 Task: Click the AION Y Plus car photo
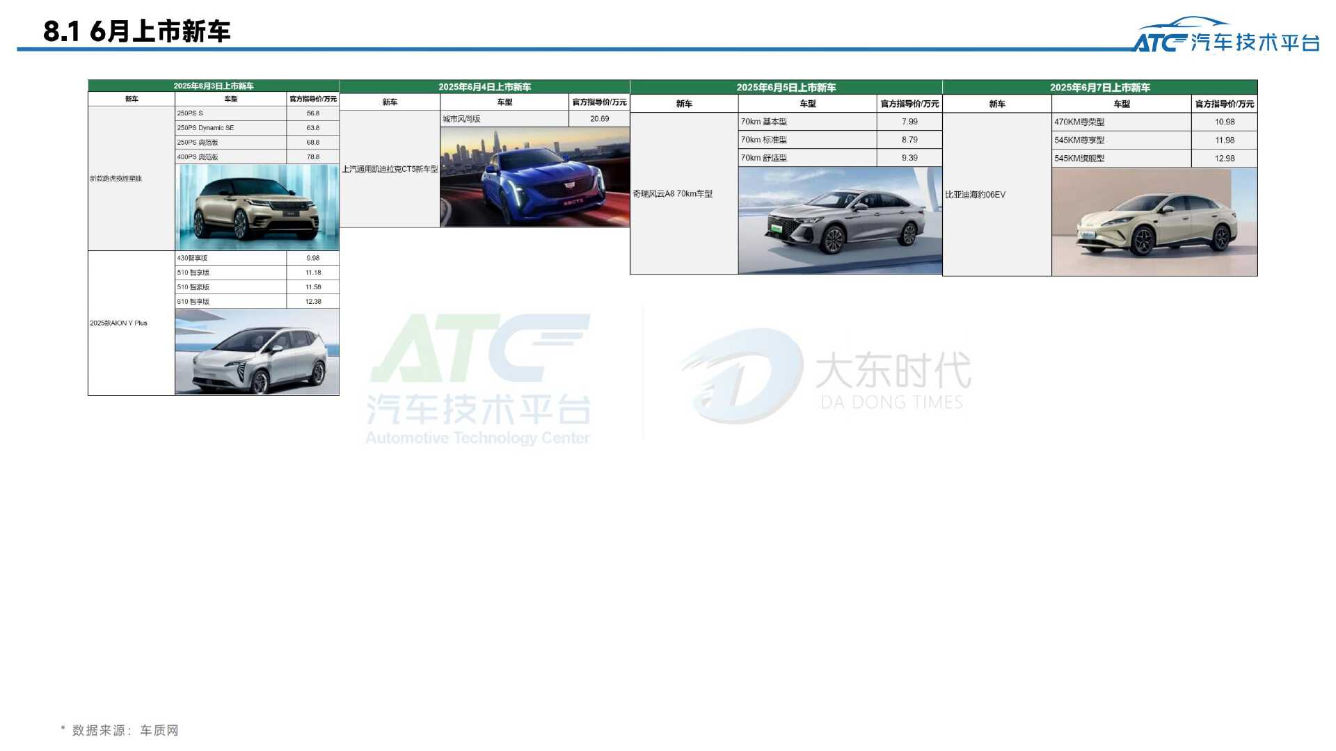pos(257,352)
